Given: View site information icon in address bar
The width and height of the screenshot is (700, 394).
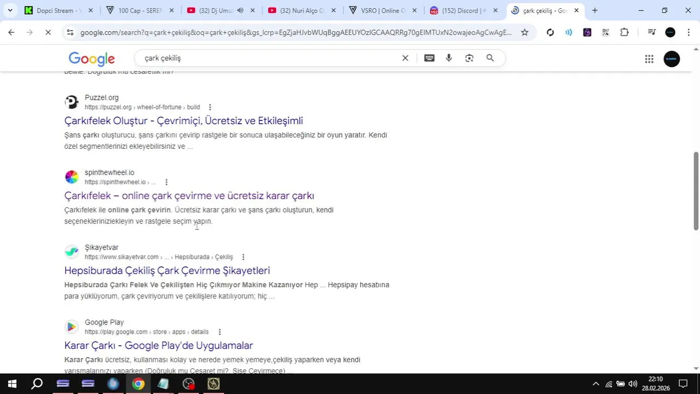Looking at the screenshot, I should click(70, 32).
